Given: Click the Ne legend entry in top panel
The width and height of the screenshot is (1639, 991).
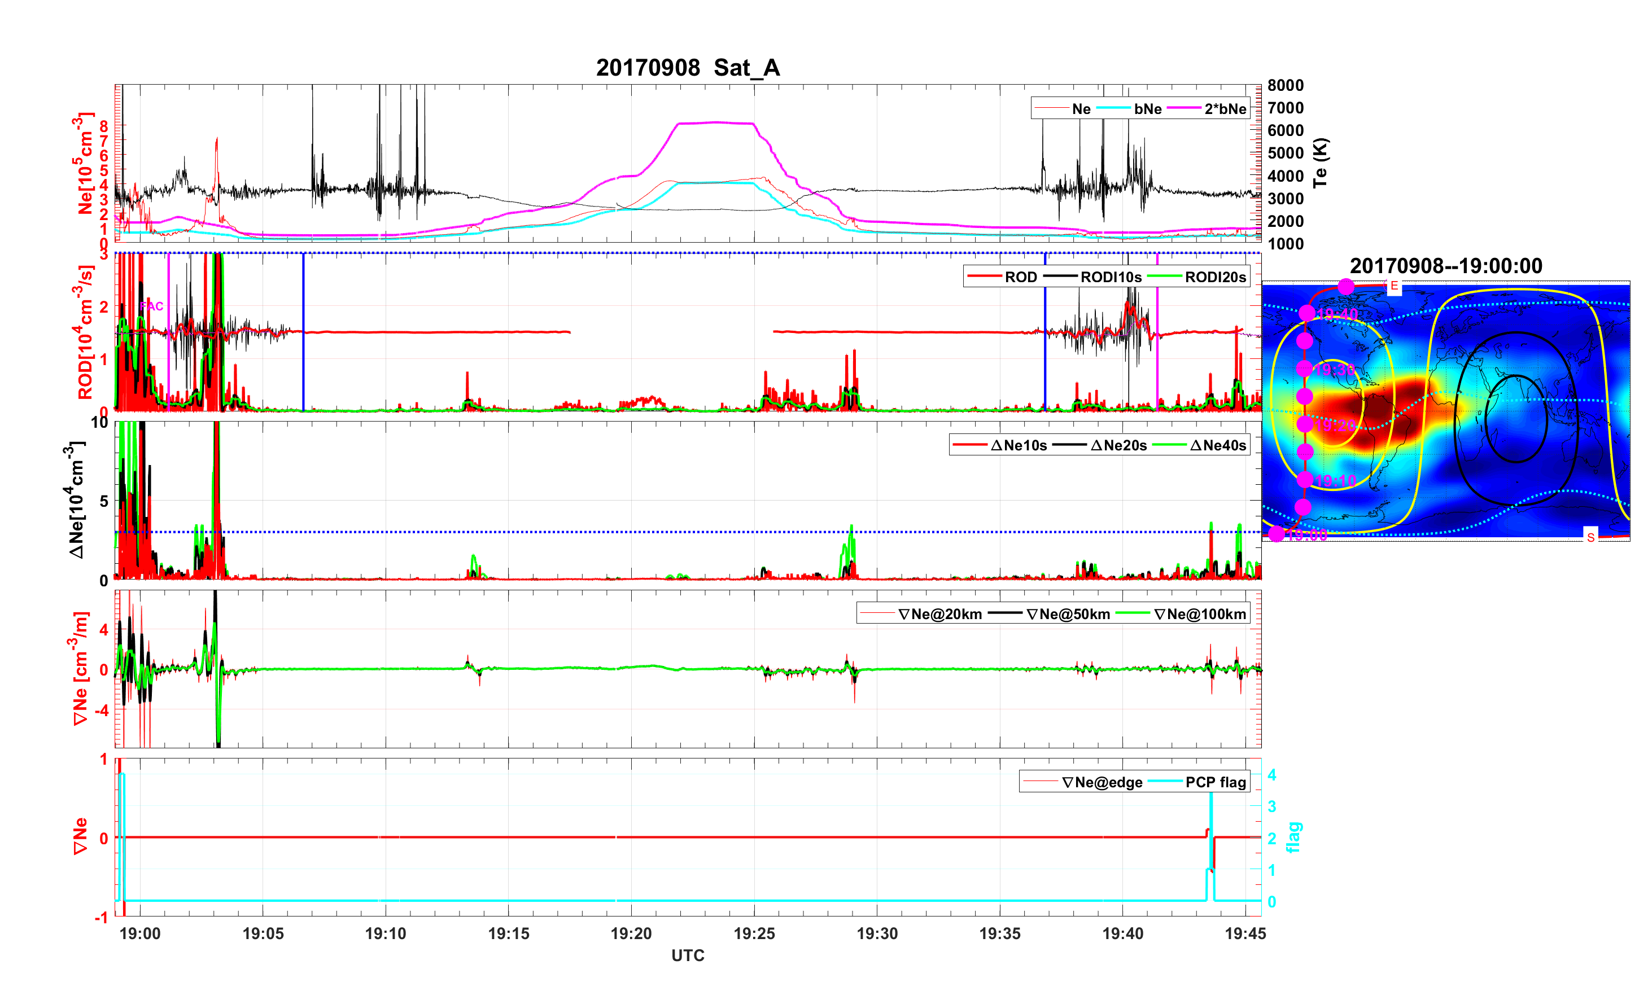Looking at the screenshot, I should point(1081,109).
